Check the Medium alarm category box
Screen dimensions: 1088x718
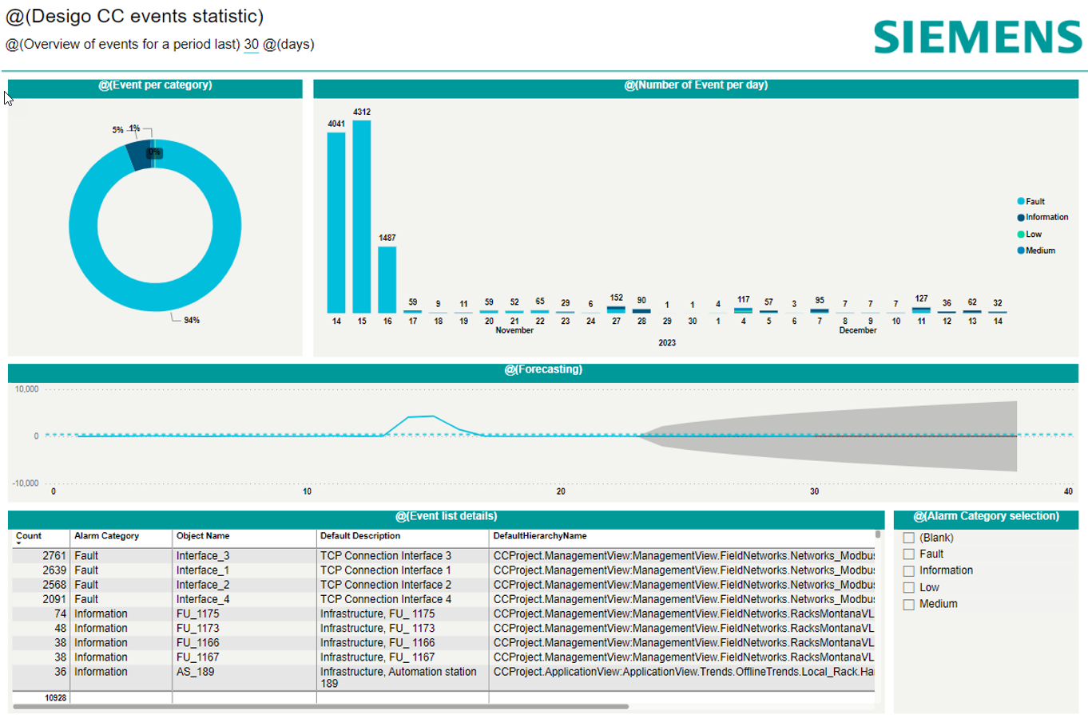pyautogui.click(x=908, y=605)
